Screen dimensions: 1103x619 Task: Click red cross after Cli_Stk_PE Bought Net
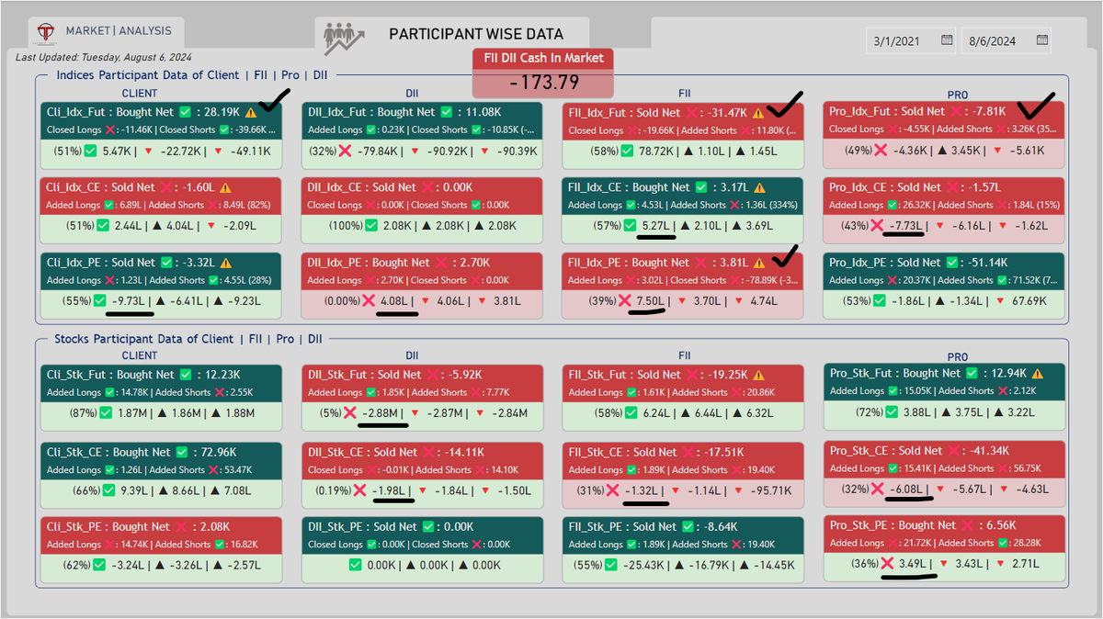point(182,527)
